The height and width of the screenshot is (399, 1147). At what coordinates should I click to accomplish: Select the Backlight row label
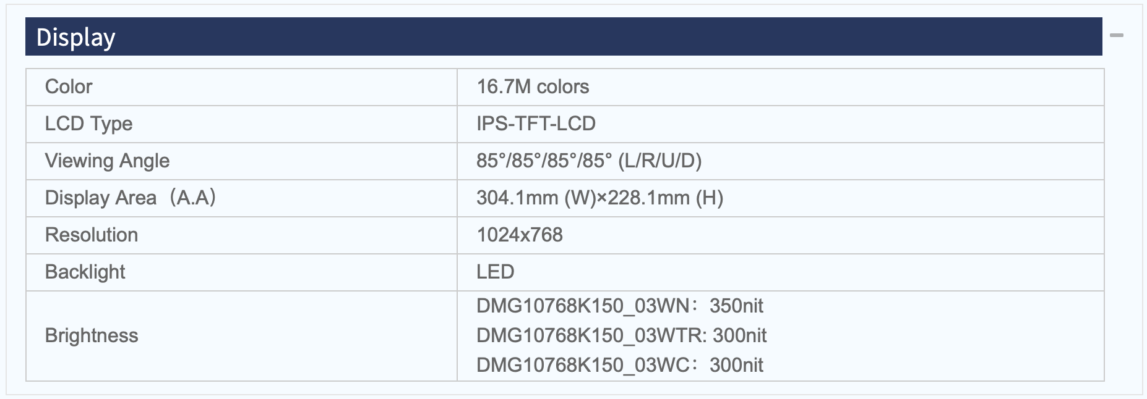point(85,272)
